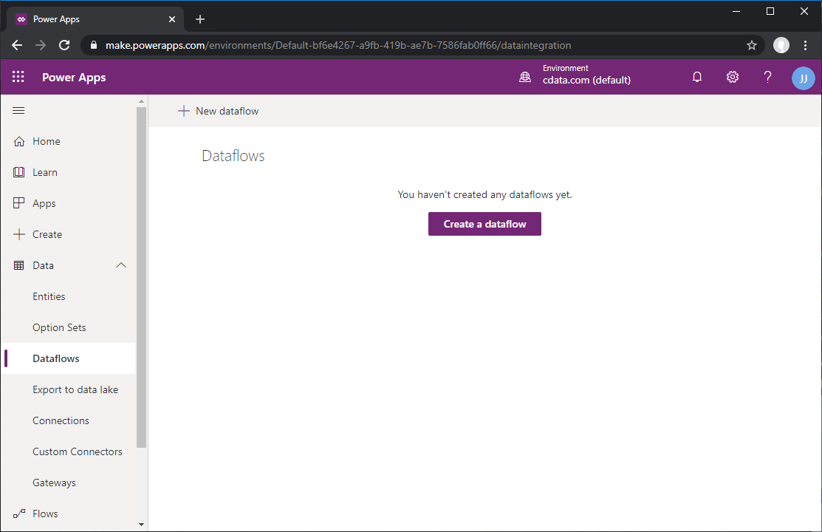Expand the Flows sidebar item
The image size is (822, 532).
(x=45, y=514)
